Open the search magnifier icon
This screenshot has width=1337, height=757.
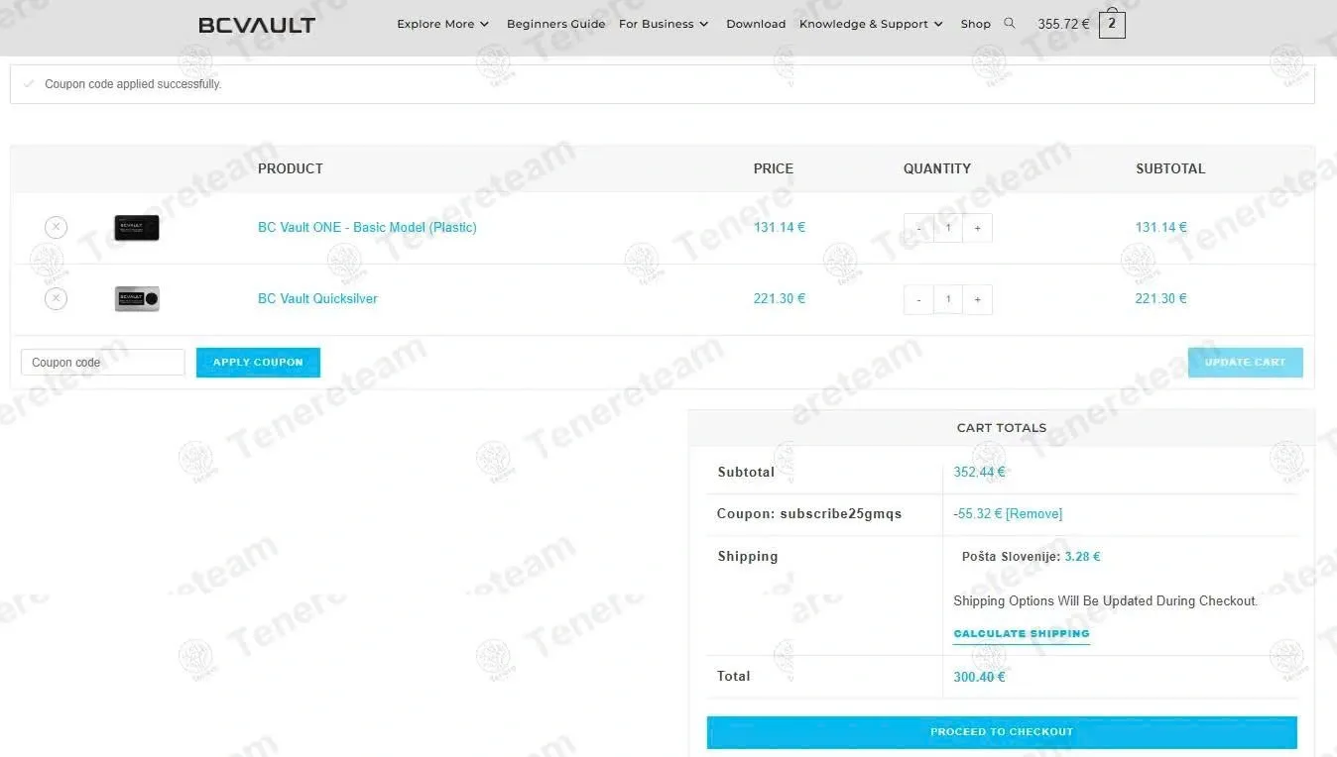click(x=1010, y=23)
